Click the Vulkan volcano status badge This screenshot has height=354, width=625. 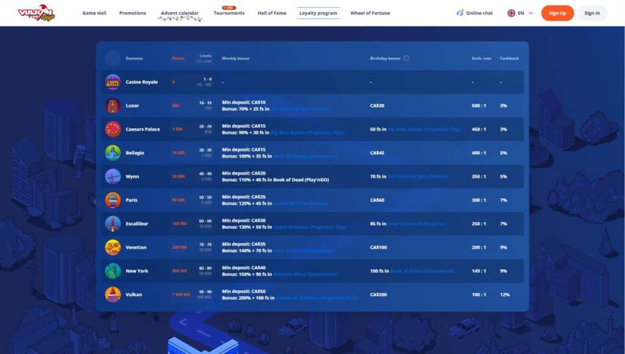pos(113,295)
